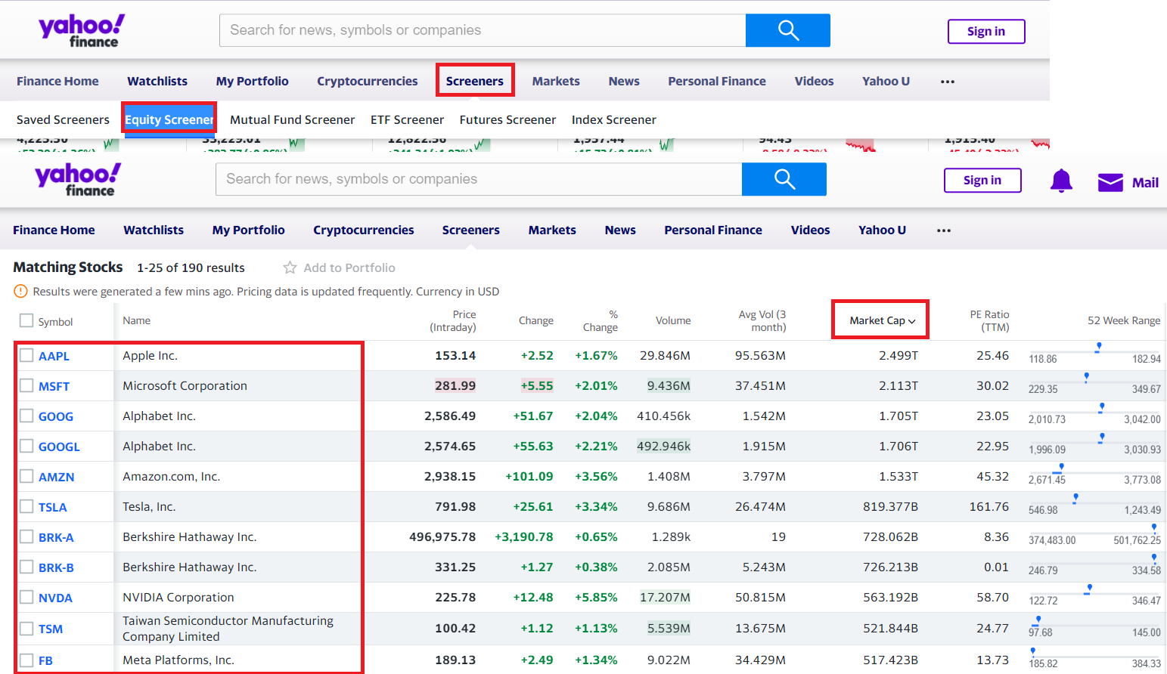1167x674 pixels.
Task: Sort by % Change column header
Action: click(x=601, y=320)
